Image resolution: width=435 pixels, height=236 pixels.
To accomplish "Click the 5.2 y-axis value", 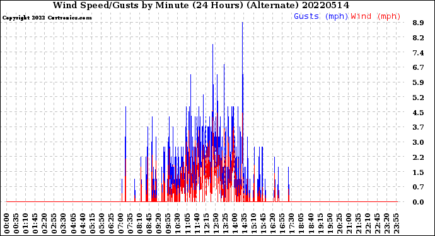I will (418, 98).
